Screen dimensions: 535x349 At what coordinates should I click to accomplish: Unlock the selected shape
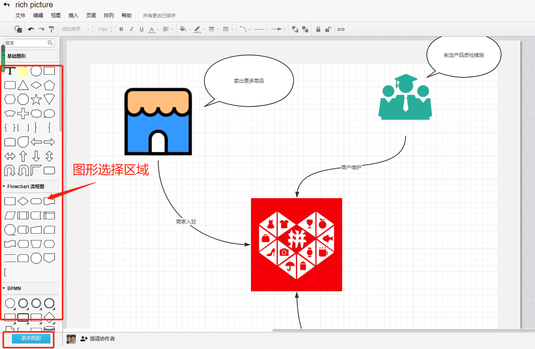click(x=328, y=29)
